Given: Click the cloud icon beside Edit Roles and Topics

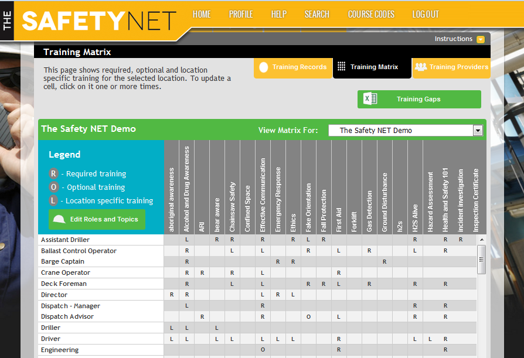Looking at the screenshot, I should click(x=60, y=219).
